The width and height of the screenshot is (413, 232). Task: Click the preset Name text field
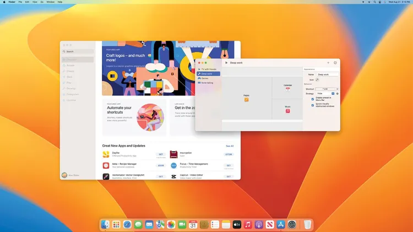327,74
